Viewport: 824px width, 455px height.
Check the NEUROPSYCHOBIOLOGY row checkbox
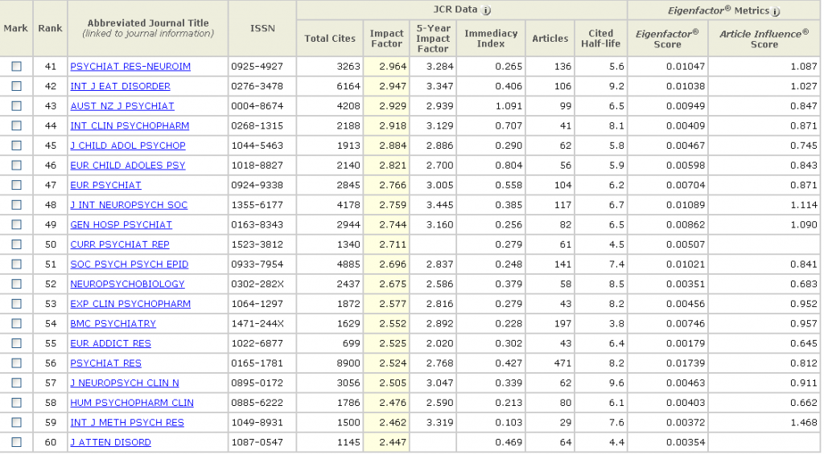pyautogui.click(x=16, y=284)
